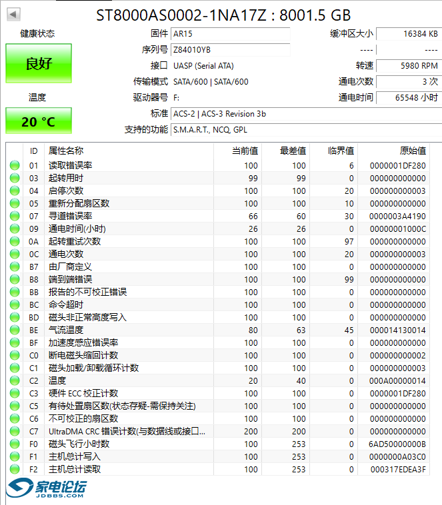Select the power-on hours field 65548 小时
The width and height of the screenshot is (442, 505).
[409, 97]
